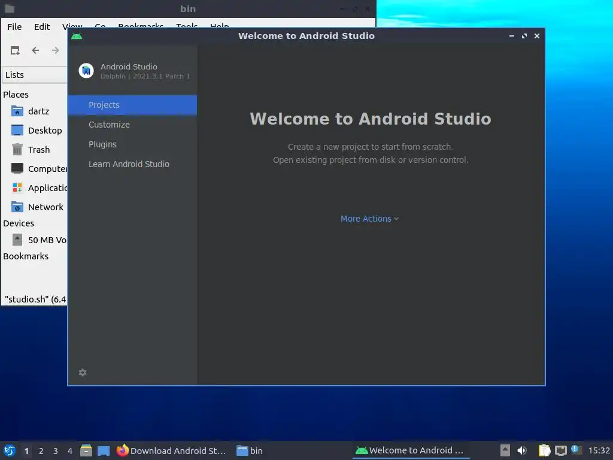Image resolution: width=613 pixels, height=460 pixels.
Task: Expand the More Actions dropdown
Action: point(369,219)
